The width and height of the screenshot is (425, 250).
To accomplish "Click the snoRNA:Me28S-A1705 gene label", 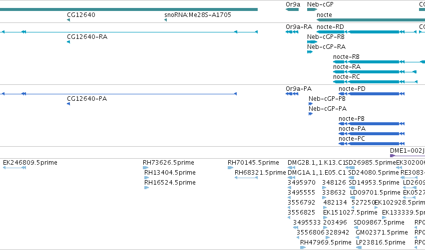I will (198, 15).
